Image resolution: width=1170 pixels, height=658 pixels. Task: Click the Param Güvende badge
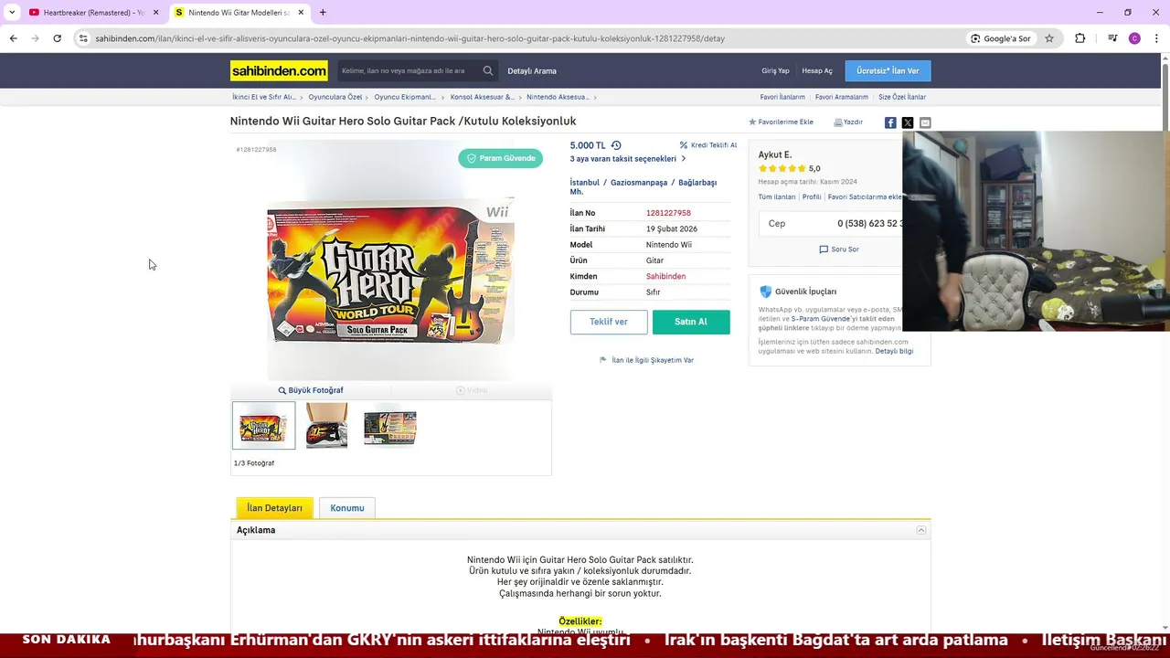coord(501,158)
